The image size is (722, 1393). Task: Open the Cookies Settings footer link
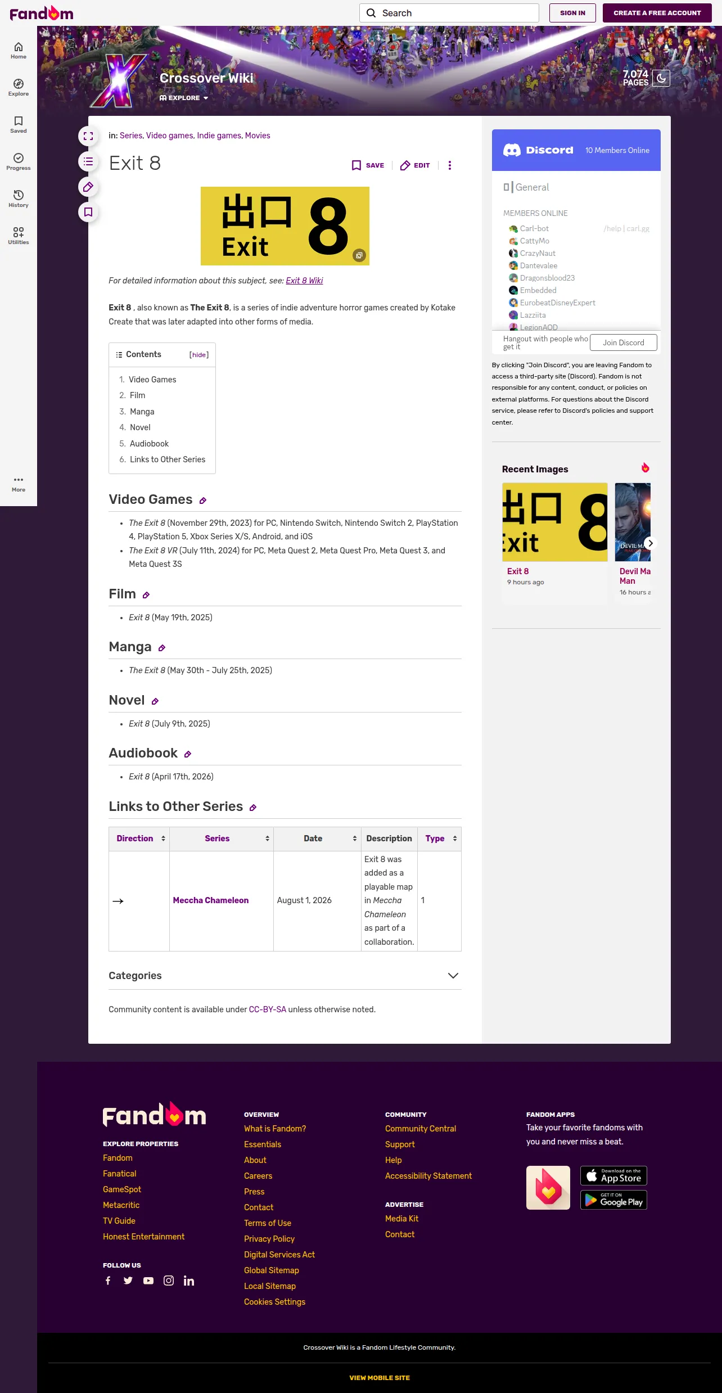click(274, 1302)
